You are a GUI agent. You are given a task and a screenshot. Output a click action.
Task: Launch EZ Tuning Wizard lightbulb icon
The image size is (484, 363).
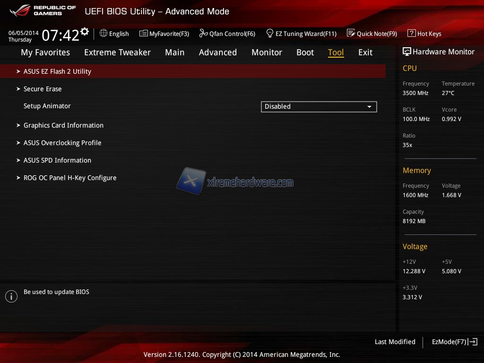[x=270, y=34]
